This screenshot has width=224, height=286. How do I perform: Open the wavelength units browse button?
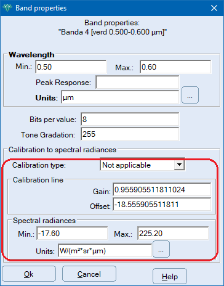pos(190,95)
